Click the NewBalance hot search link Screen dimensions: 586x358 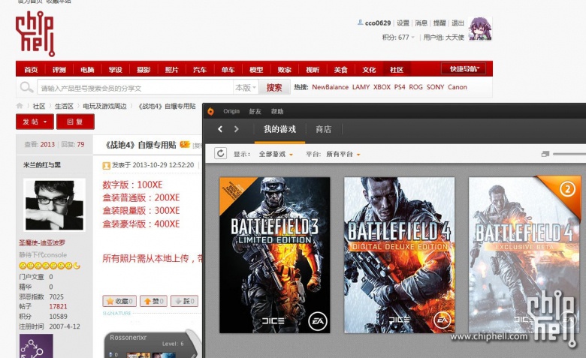coord(330,87)
